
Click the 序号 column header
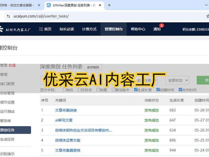44,100
